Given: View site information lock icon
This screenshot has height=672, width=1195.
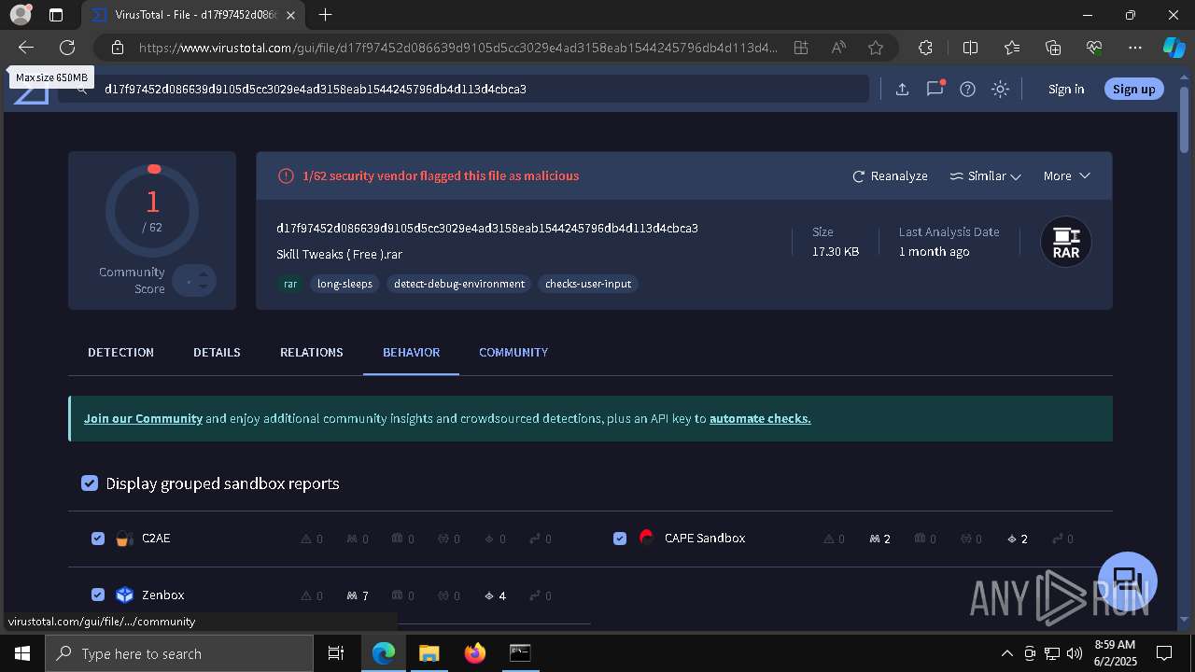Looking at the screenshot, I should [x=118, y=48].
